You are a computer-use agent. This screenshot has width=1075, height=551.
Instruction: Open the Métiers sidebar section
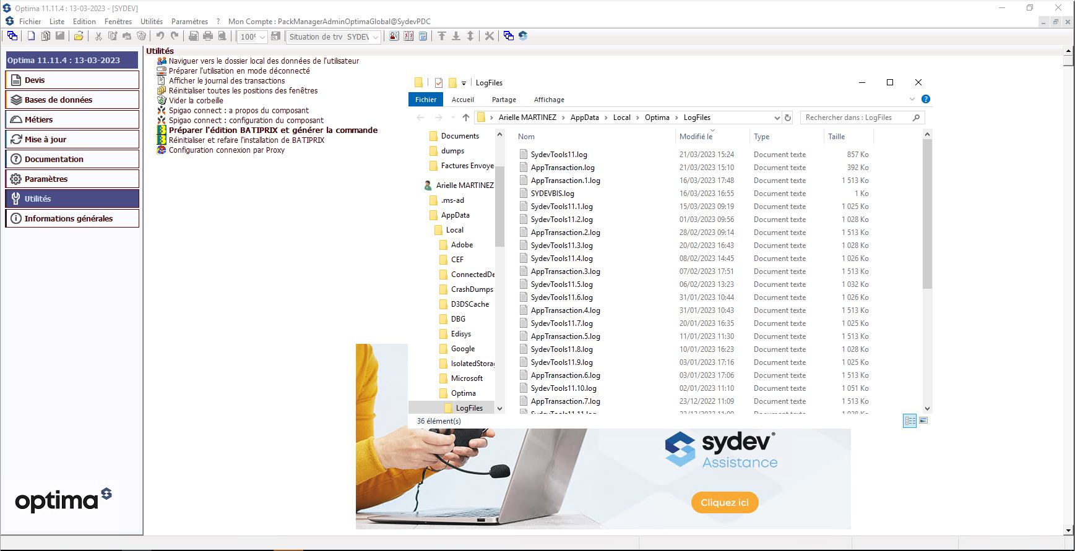pyautogui.click(x=72, y=119)
